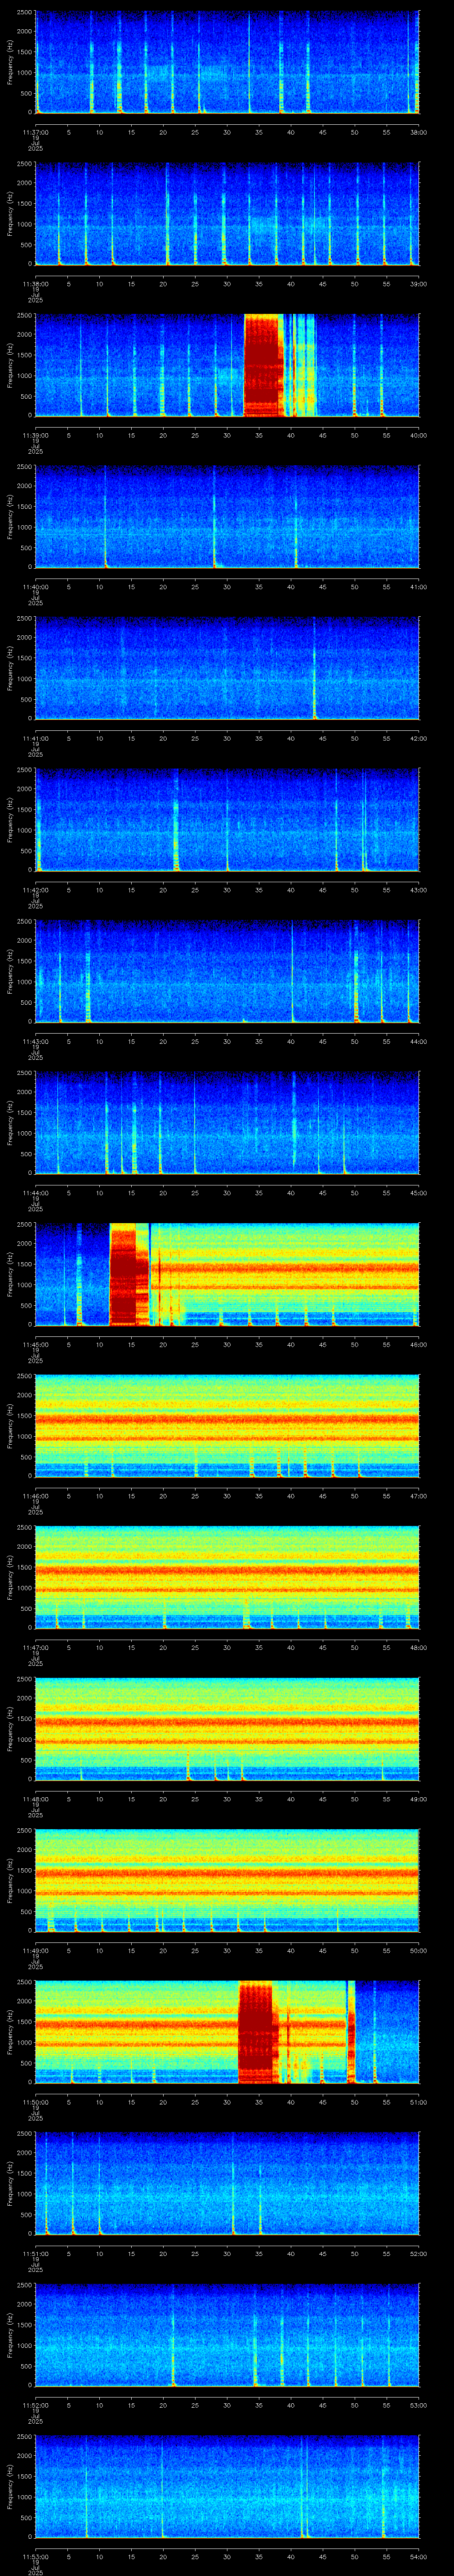The image size is (454, 2576).
Task: Select the spectrogram panel starting at 11:47:00
Action: (x=227, y=1577)
